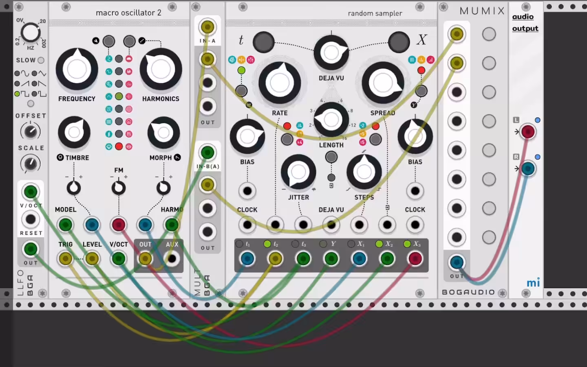
Task: Click the LLFO V/OCT input jack
Action: [x=31, y=192]
